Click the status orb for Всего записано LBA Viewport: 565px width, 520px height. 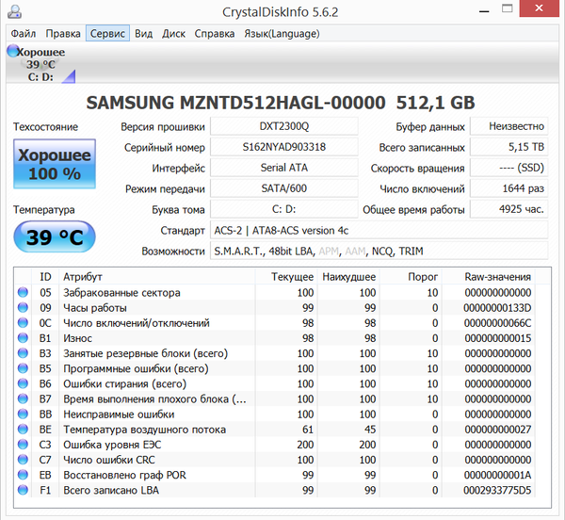[x=23, y=490]
